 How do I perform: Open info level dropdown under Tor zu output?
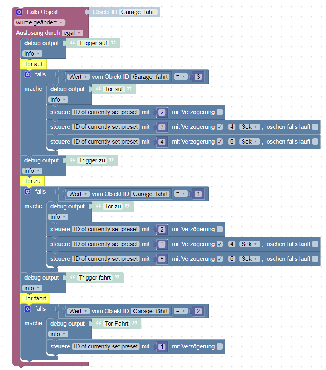(x=58, y=217)
